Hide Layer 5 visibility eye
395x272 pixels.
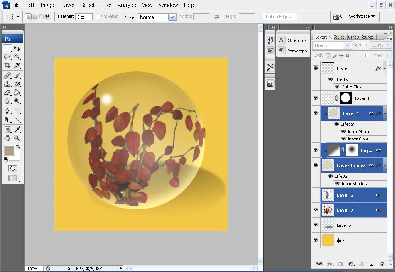click(316, 225)
